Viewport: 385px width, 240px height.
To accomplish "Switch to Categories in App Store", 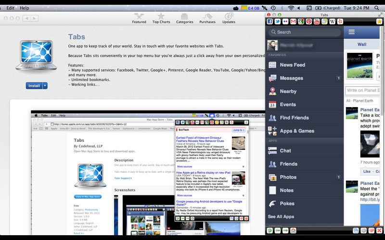I will [x=185, y=18].
